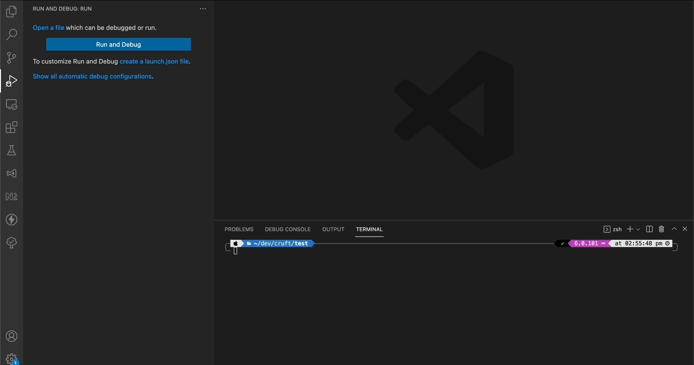Viewport: 694px width, 365px height.
Task: Click 'Show all automatic debug configurations' link
Action: [92, 76]
